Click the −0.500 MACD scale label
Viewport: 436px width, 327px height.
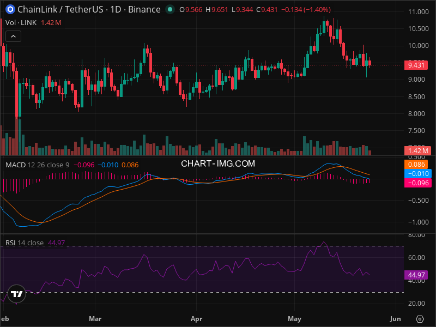click(418, 200)
